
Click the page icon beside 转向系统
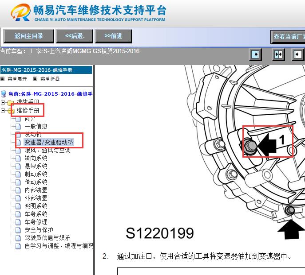coord(18,159)
